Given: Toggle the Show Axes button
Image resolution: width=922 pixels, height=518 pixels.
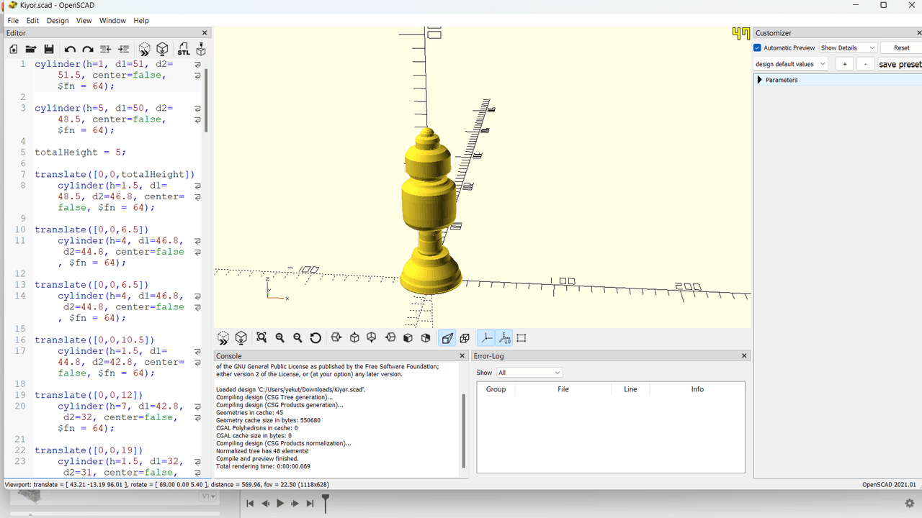Looking at the screenshot, I should (x=486, y=338).
